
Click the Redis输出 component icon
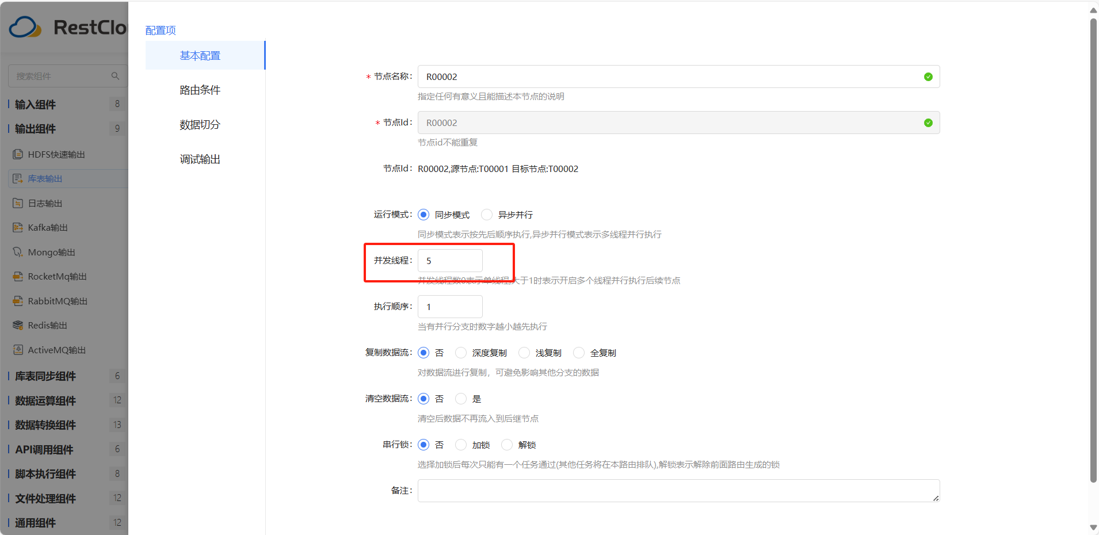[x=18, y=326]
